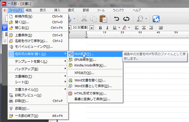Click the Cut scissors icon
This screenshot has height=122, width=189.
pyautogui.click(x=84, y=19)
